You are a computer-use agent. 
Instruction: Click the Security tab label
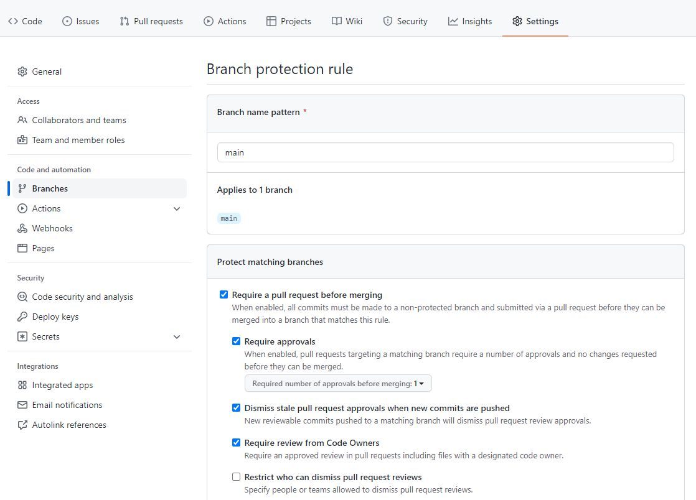(x=412, y=21)
